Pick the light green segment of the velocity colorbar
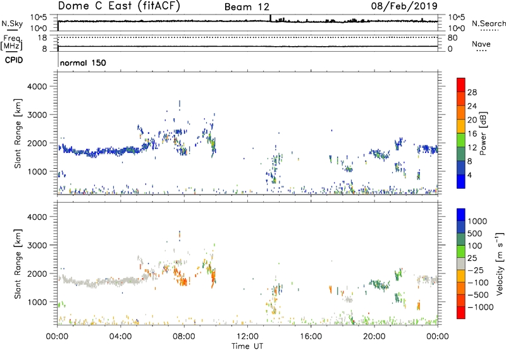506x350 pixels. click(461, 251)
